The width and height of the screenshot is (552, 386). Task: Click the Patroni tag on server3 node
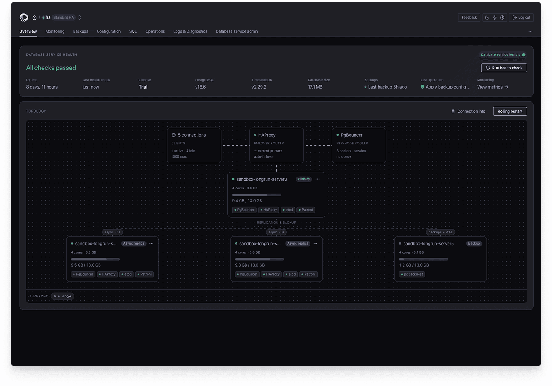[x=306, y=210]
